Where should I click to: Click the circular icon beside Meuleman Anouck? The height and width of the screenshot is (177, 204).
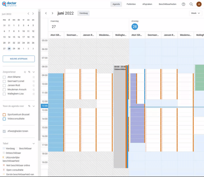coord(34,90)
